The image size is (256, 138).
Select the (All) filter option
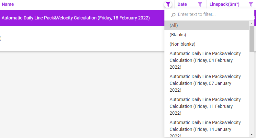click(174, 26)
